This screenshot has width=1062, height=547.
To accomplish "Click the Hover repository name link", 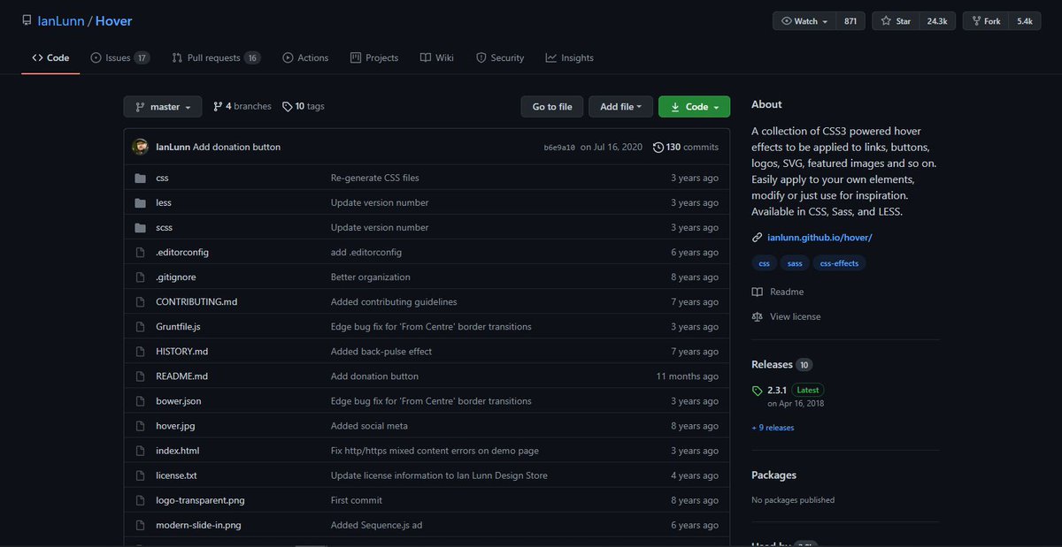I will (x=113, y=20).
